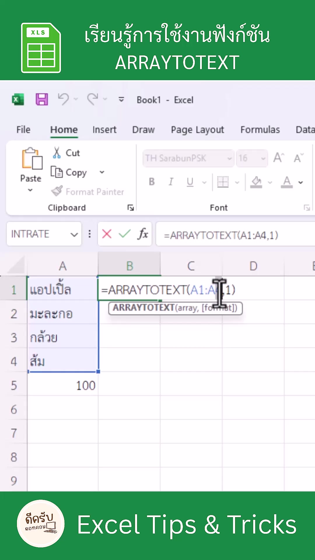
Task: Click the array argument in tooltip
Action: 187,308
